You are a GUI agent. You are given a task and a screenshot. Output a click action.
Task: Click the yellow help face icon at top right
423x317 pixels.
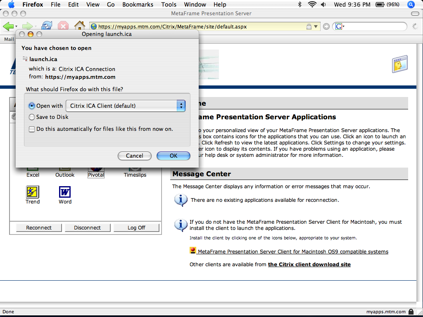pyautogui.click(x=399, y=64)
